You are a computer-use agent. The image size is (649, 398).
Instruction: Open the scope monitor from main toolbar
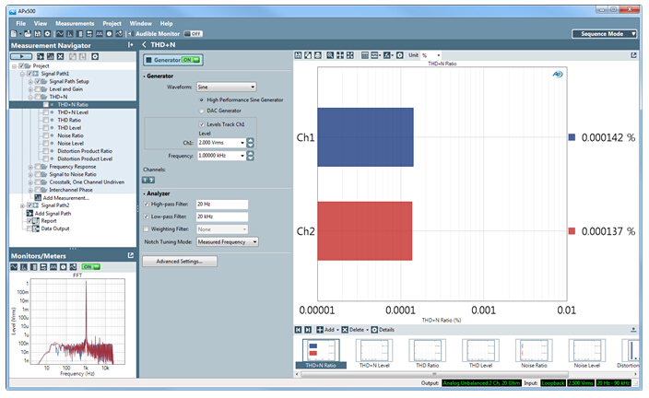pyautogui.click(x=60, y=34)
